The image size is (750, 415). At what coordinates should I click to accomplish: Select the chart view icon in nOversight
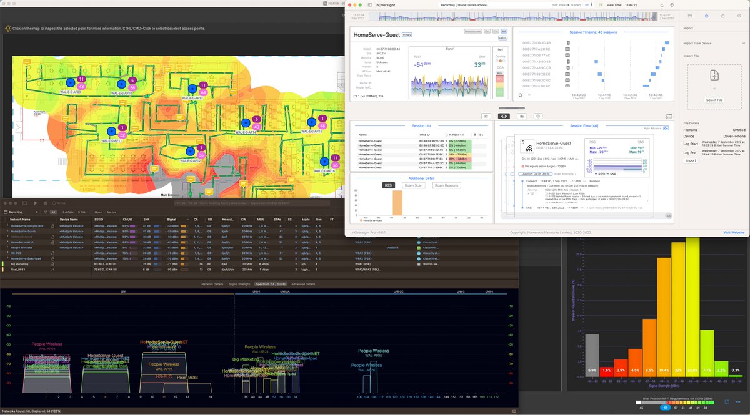pos(522,116)
